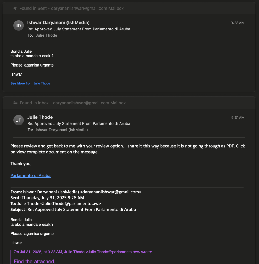Click the quoted text 'Find the attached,'
Viewport: 259px width, 264px height.
[x=35, y=261]
